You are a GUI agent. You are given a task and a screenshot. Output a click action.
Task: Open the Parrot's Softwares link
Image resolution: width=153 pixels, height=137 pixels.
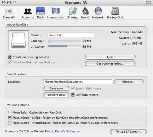[67, 131]
